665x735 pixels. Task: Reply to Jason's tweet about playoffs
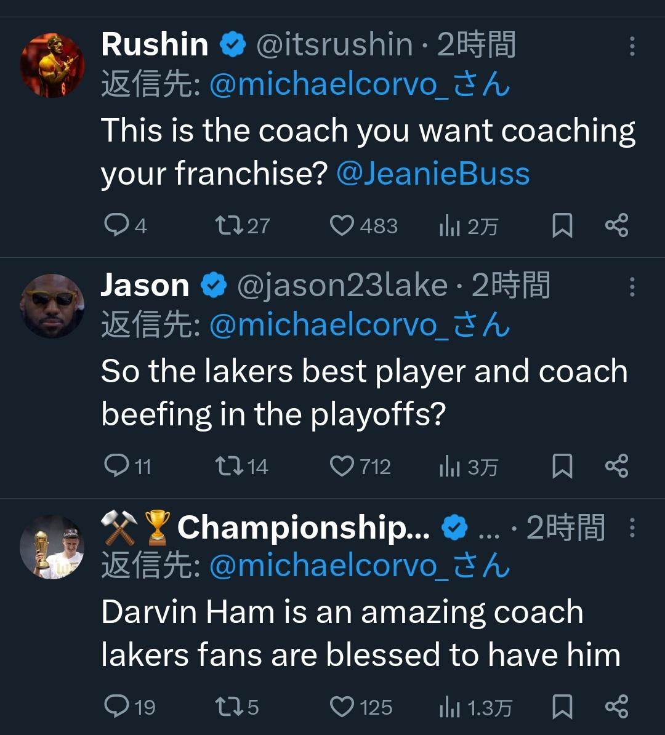tap(116, 467)
